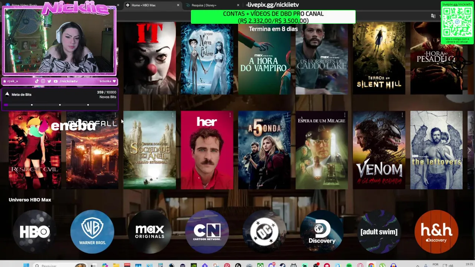Close the Prime Video tab
The image size is (475, 267).
point(118,5)
